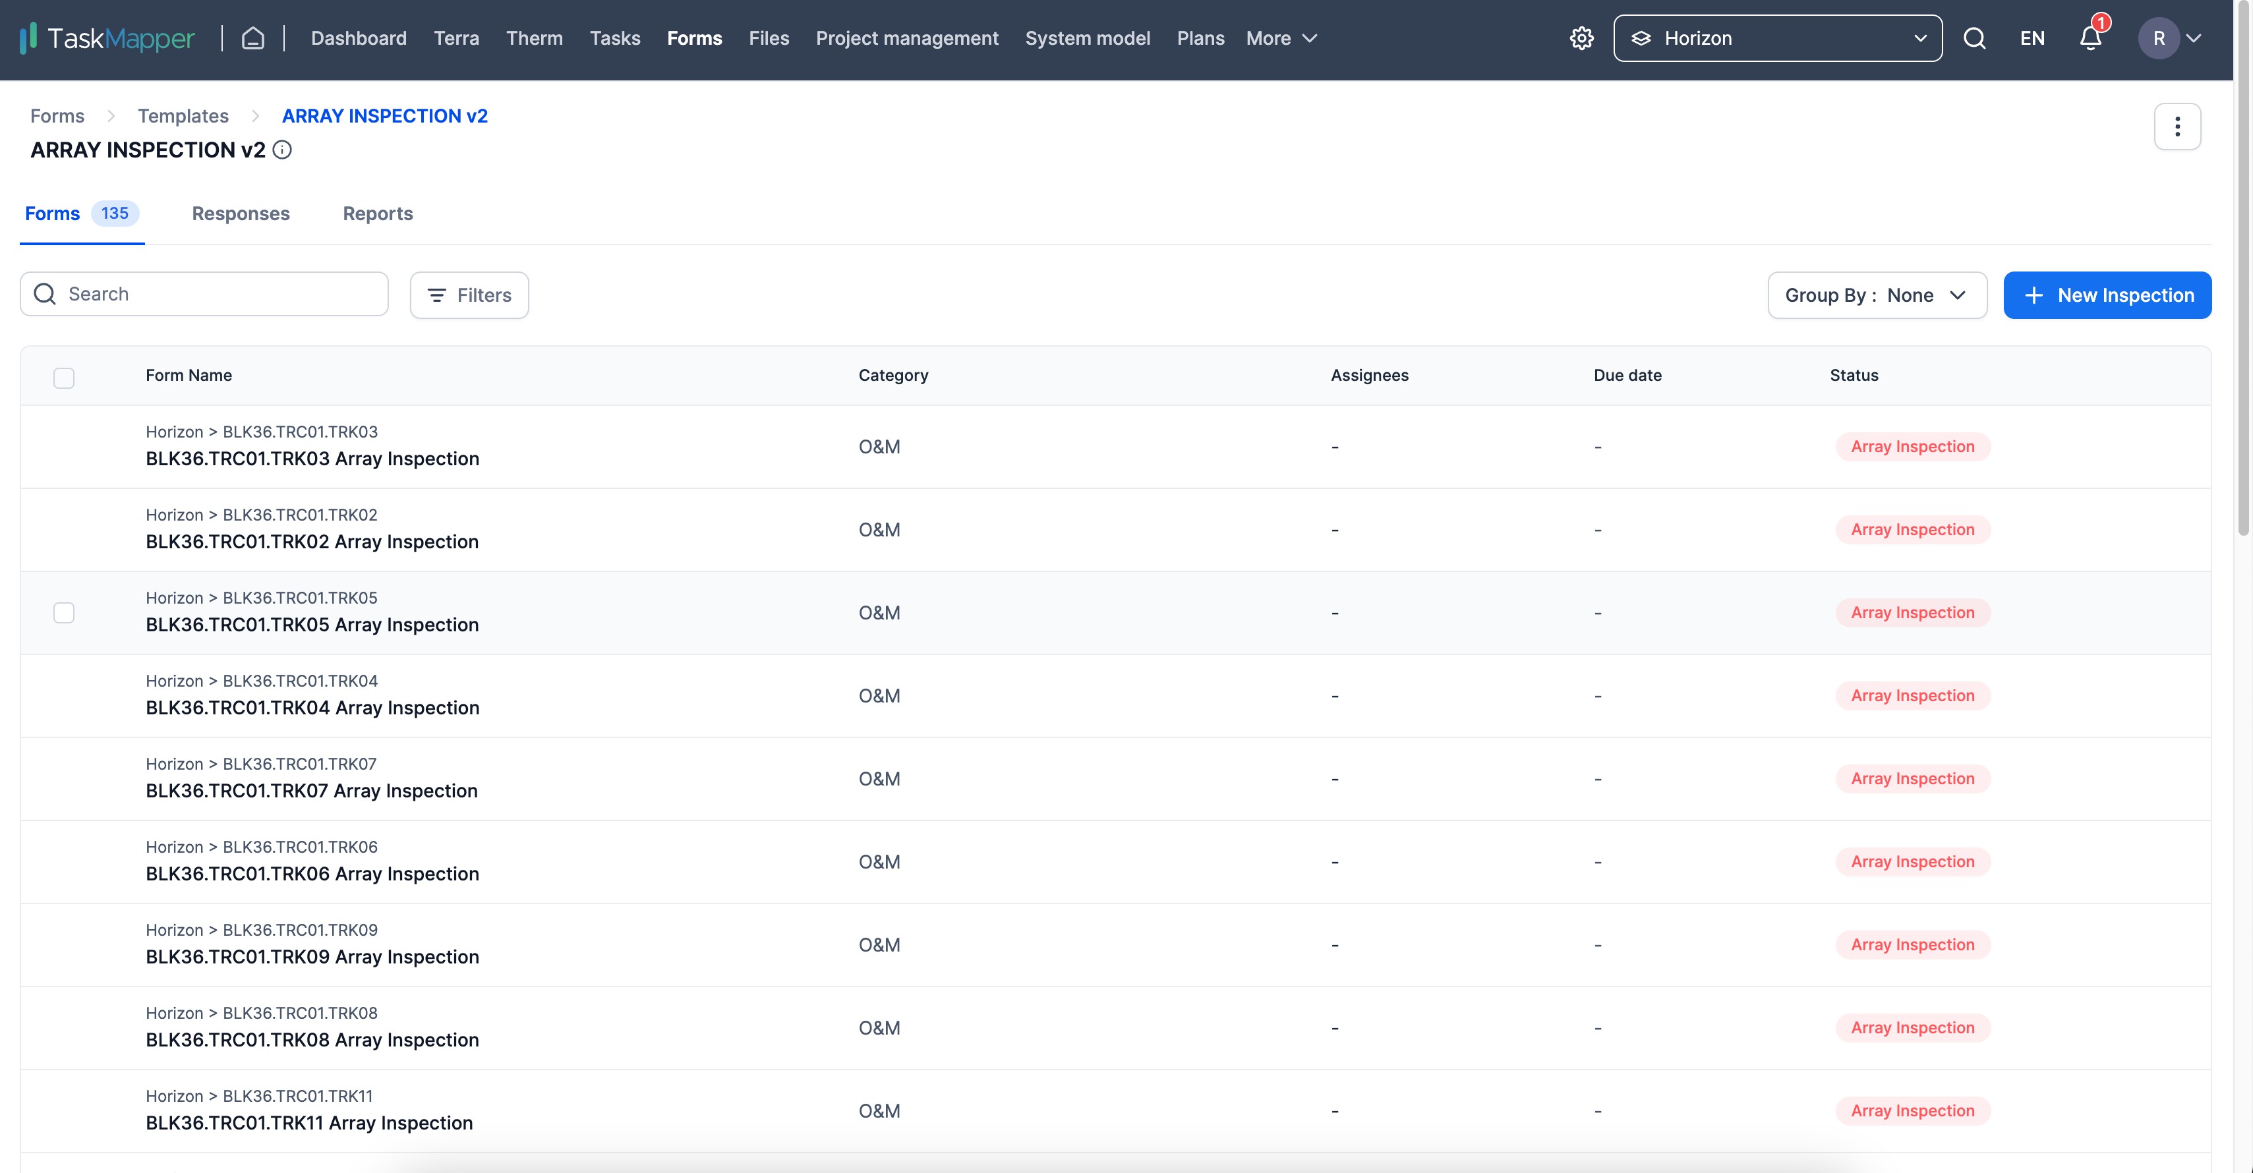This screenshot has width=2253, height=1173.
Task: Switch language via EN
Action: (x=2032, y=38)
